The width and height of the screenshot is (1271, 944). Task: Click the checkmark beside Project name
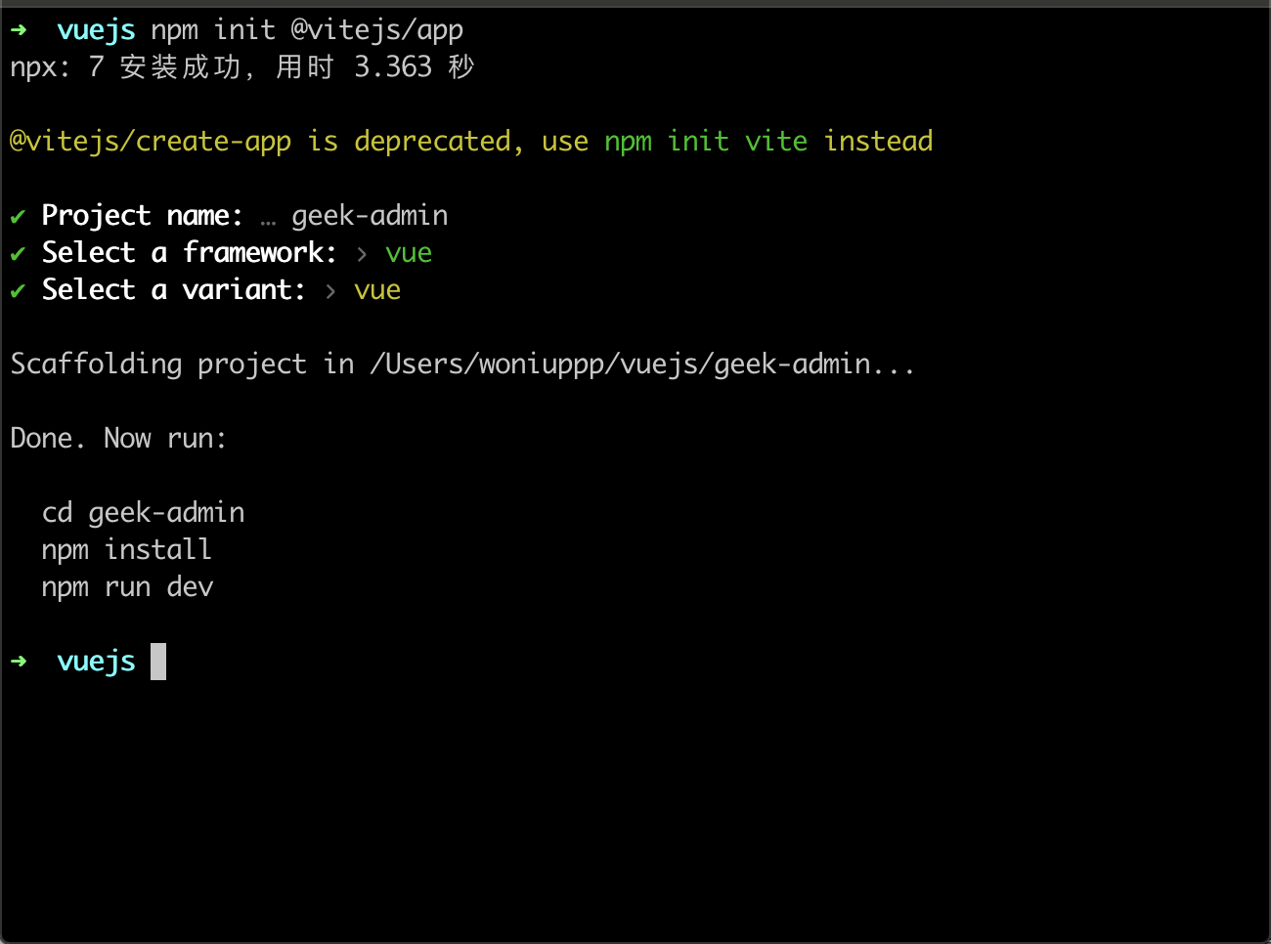click(18, 216)
